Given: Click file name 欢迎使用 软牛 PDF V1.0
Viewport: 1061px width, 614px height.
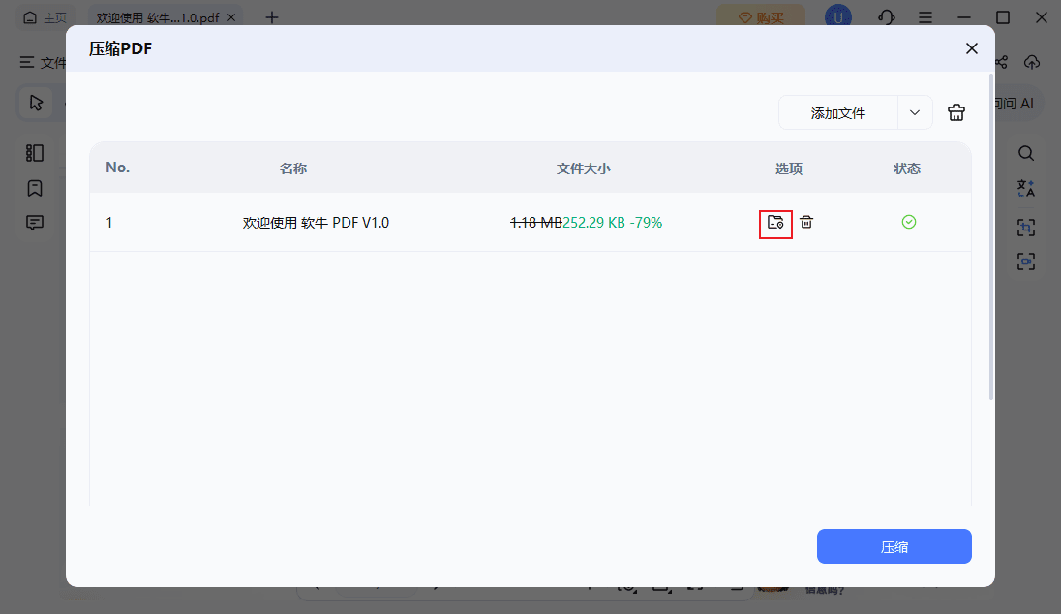Looking at the screenshot, I should point(316,223).
